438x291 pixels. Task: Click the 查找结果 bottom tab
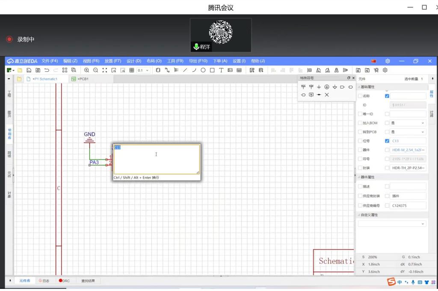[x=88, y=281]
